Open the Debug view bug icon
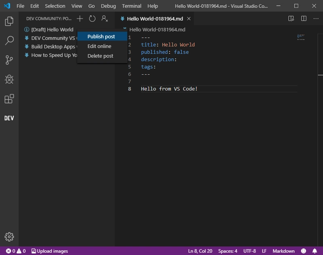Image resolution: width=323 pixels, height=255 pixels. (9, 79)
